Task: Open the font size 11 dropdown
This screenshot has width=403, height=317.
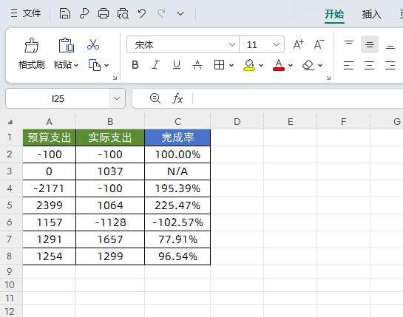Action: [x=277, y=44]
